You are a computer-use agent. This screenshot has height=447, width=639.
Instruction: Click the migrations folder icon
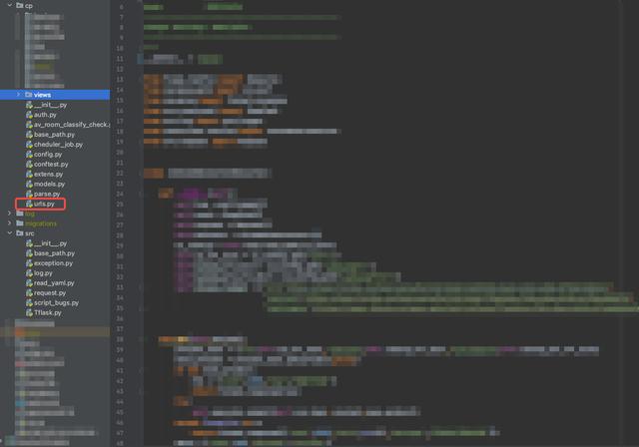pos(20,223)
